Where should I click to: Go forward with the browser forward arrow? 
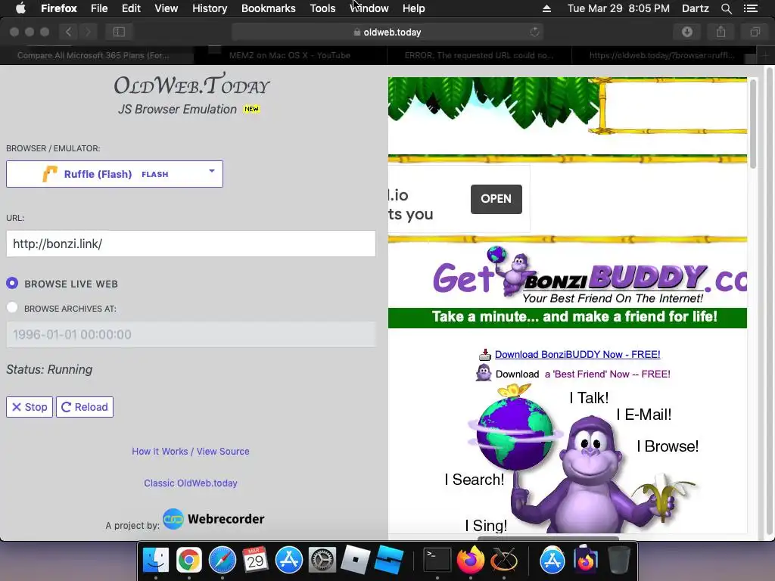(88, 32)
